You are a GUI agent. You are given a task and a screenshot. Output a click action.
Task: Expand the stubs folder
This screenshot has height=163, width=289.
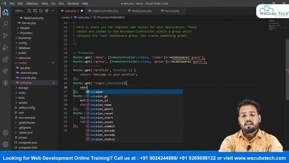(22, 93)
